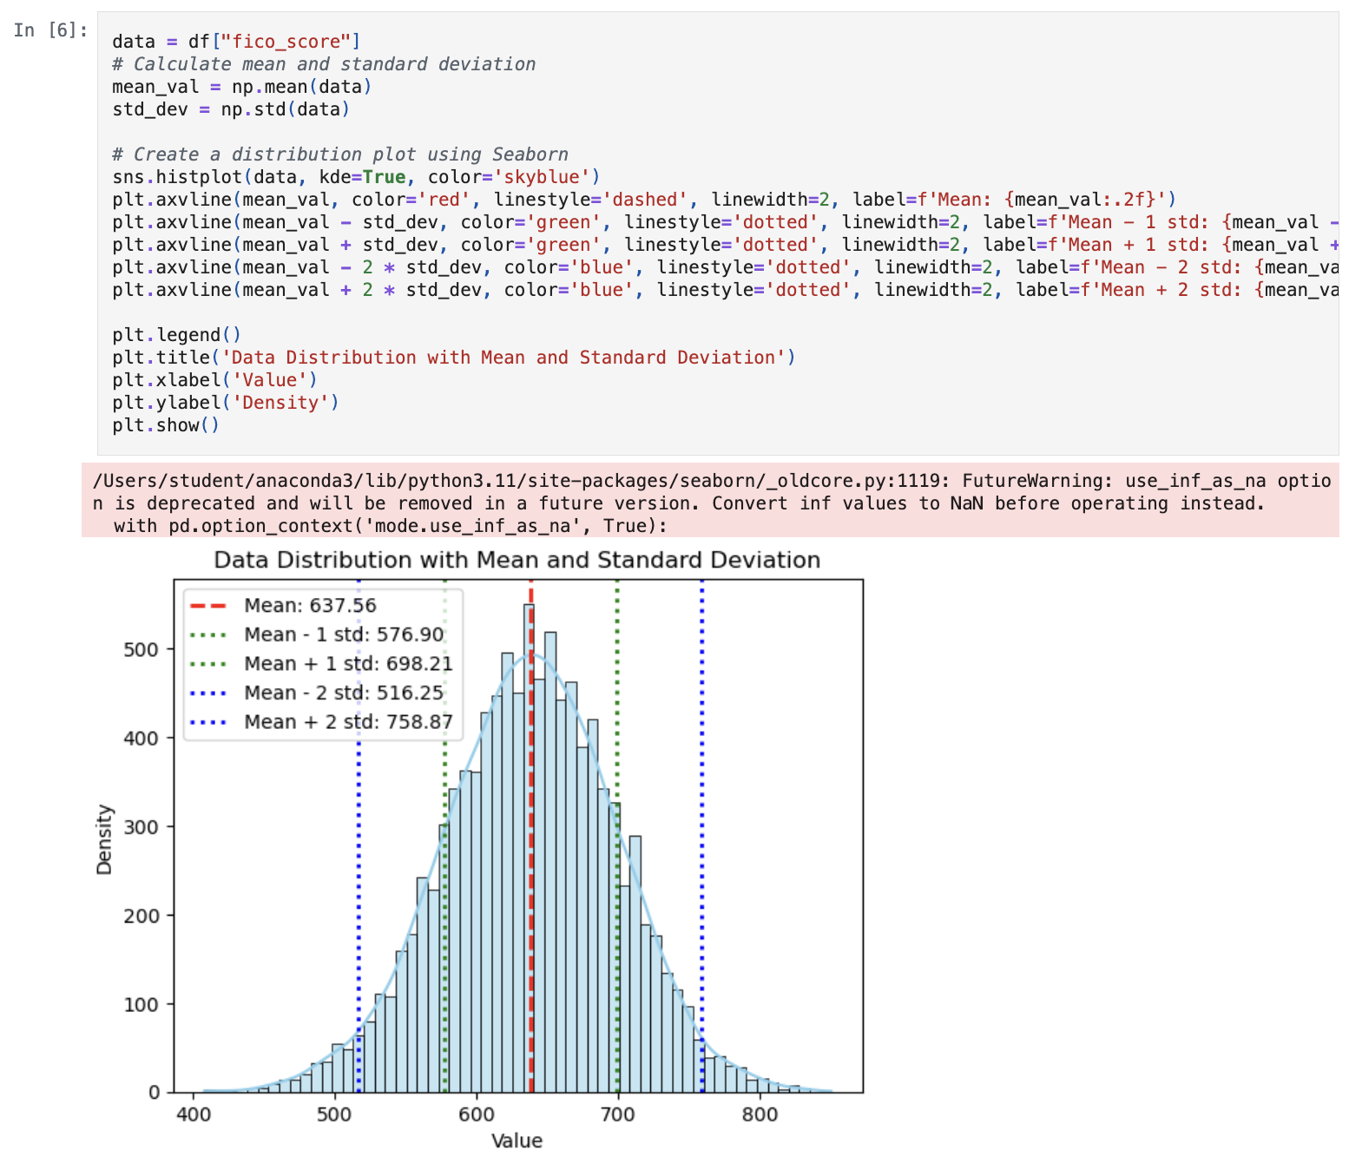Click the chart title 'Data Distribution with Mean and Standard Deviation'
Screen dimensions: 1349x1163
click(x=517, y=560)
